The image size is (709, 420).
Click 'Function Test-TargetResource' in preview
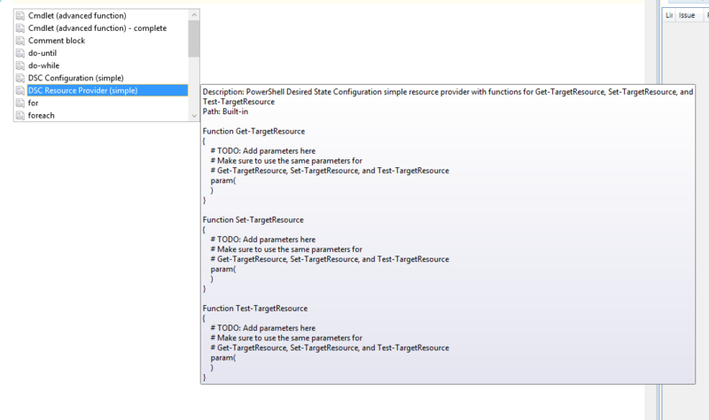click(x=255, y=309)
